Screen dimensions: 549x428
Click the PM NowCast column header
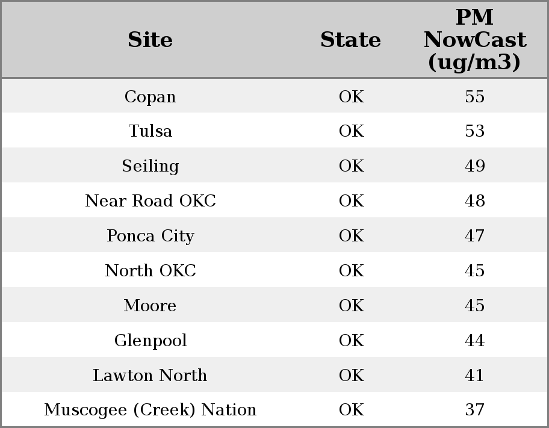[474, 40]
